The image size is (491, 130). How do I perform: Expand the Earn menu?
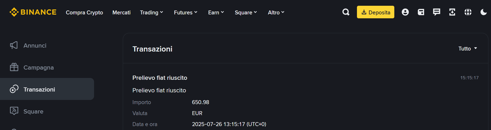tap(216, 12)
